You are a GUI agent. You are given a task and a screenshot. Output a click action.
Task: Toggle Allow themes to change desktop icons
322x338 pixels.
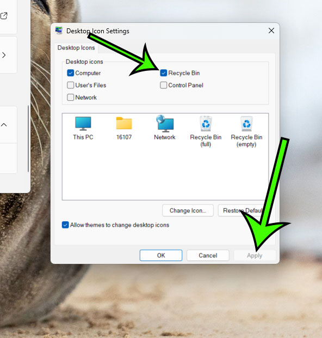(65, 225)
